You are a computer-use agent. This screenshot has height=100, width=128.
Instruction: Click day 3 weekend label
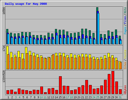pos(16,97)
